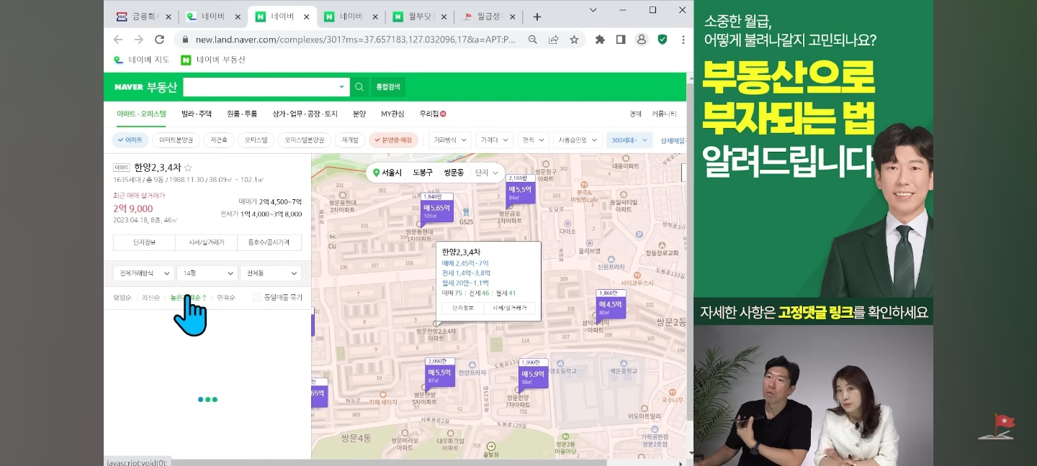Screen dimensions: 1037x466
Task: Close the 월부닷 browser tab
Action: [444, 17]
